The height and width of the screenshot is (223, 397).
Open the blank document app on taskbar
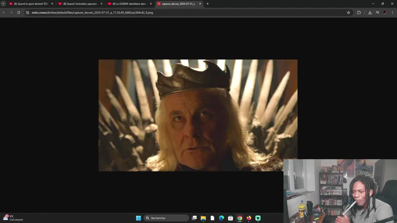coord(212,218)
